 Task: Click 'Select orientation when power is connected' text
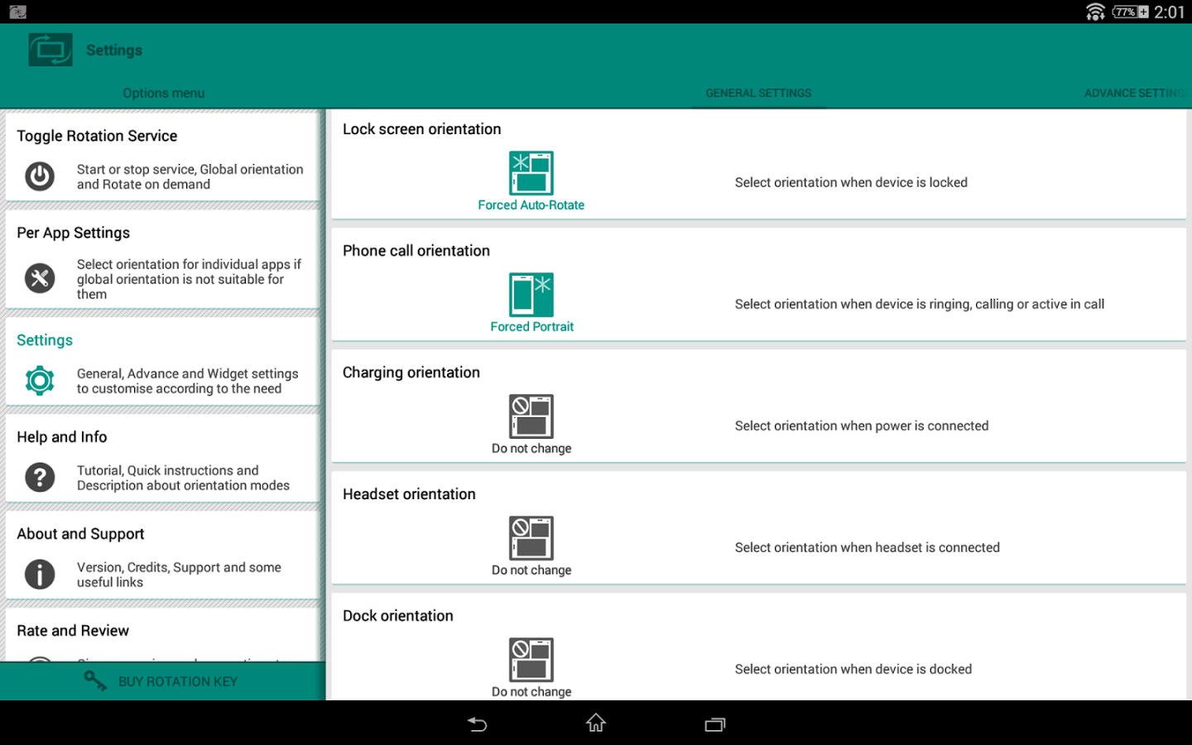click(x=862, y=425)
